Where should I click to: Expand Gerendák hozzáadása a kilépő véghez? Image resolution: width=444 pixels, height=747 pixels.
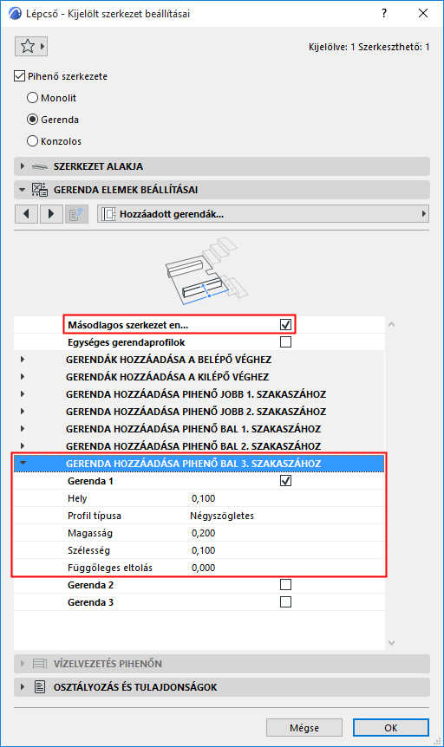click(x=23, y=377)
